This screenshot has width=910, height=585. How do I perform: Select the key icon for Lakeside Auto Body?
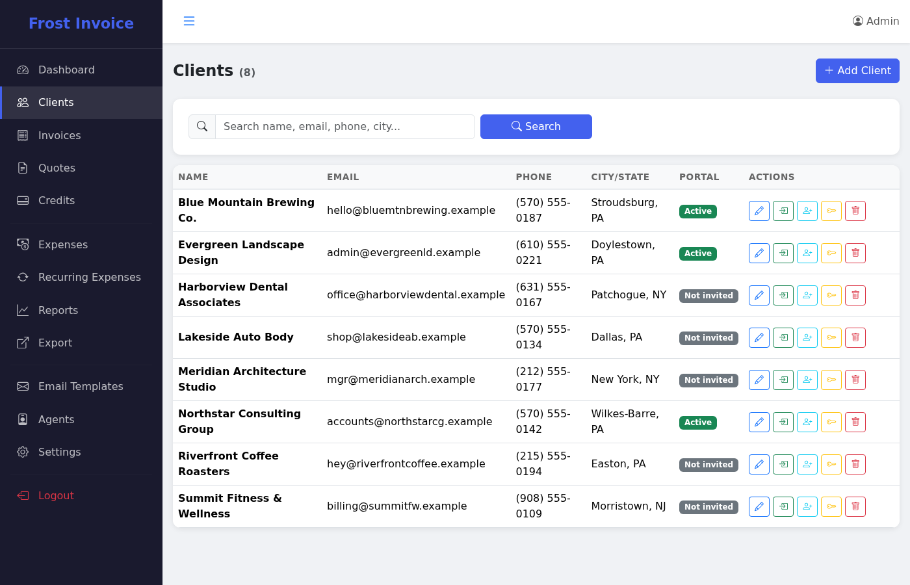click(x=831, y=337)
